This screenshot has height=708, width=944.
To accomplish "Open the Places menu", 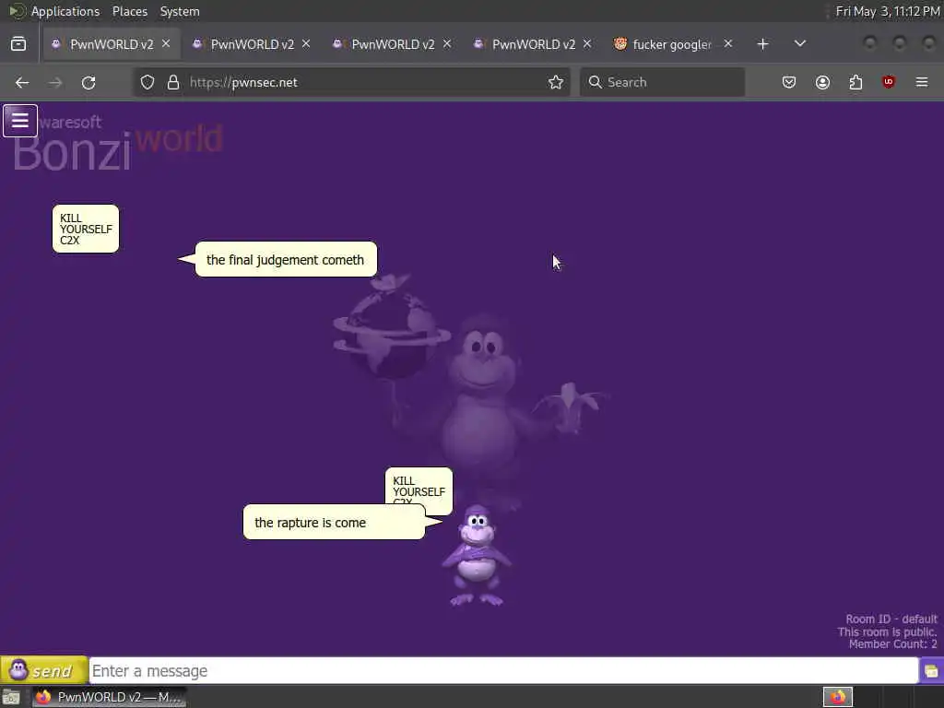I will click(129, 11).
